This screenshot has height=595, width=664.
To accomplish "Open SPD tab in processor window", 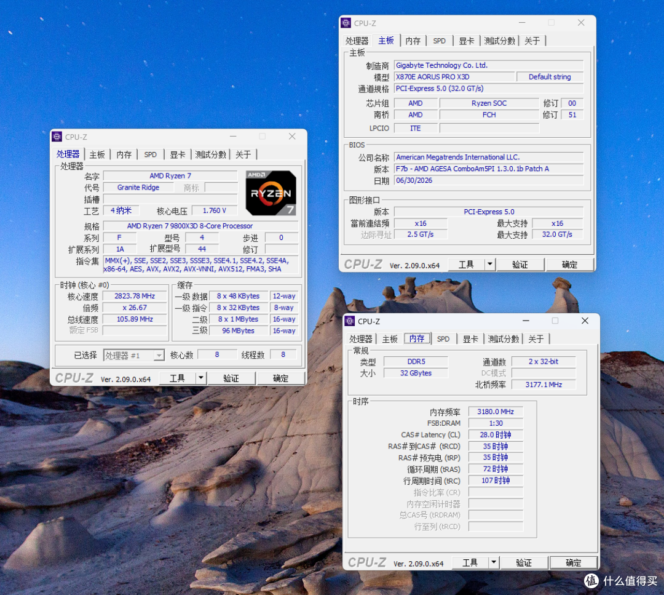I will click(151, 154).
